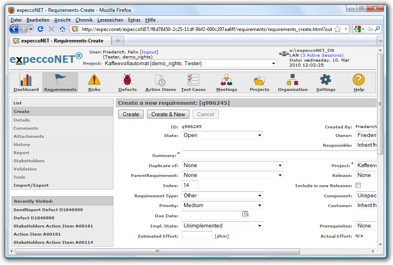Enable the Include in new Releases checkbox
Image resolution: width=393 pixels, height=265 pixels.
358,185
